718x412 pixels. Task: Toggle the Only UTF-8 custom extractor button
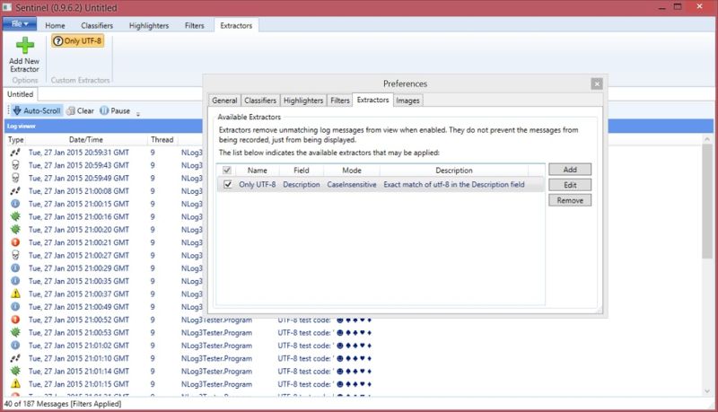pos(77,40)
